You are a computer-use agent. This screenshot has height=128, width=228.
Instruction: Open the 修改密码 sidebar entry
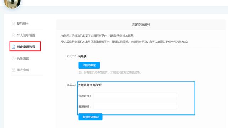[x=23, y=70]
